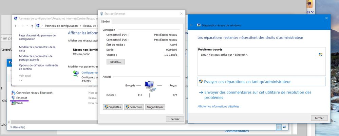Click the Durée 00:02:09 value
Screen dimensions: 339x136
[172, 50]
